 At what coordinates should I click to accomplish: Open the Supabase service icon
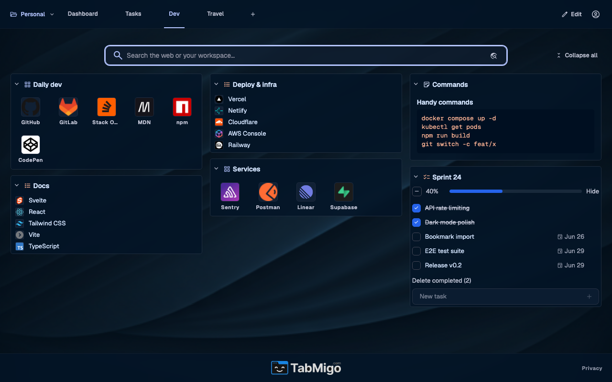tap(344, 192)
